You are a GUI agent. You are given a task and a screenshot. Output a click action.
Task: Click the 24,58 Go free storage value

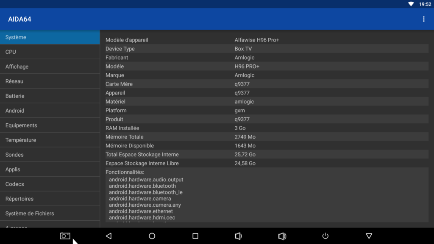coord(245,164)
